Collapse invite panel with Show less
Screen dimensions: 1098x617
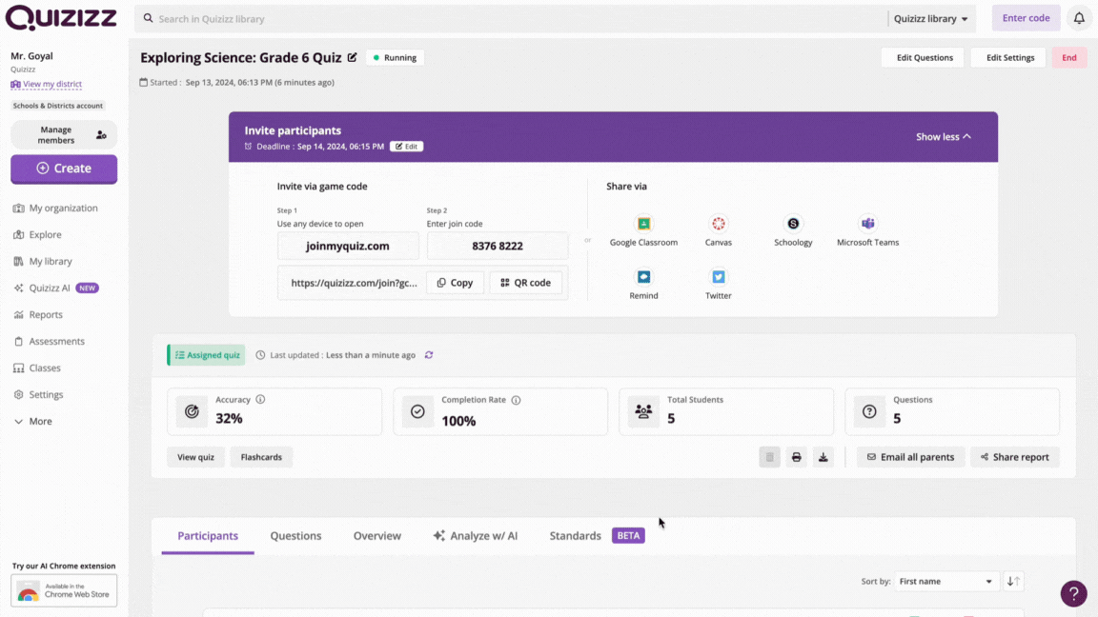pyautogui.click(x=944, y=136)
